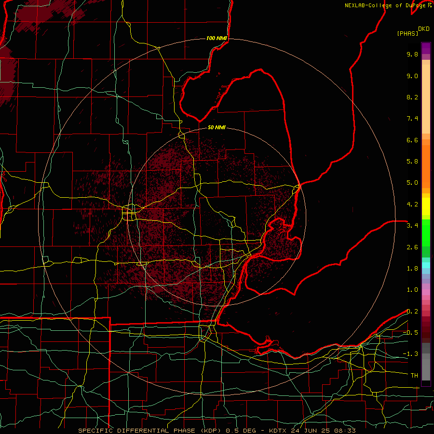Click the 9.8 value on the color scale

click(x=412, y=54)
